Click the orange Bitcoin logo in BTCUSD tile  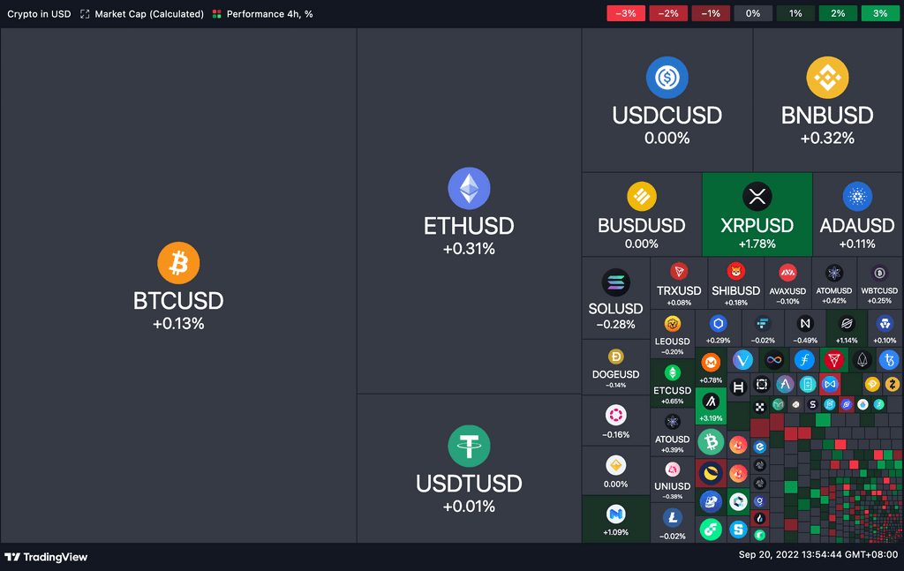click(x=178, y=263)
